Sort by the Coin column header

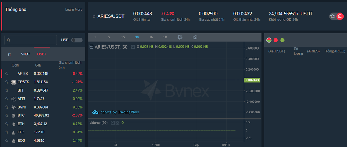(15, 66)
